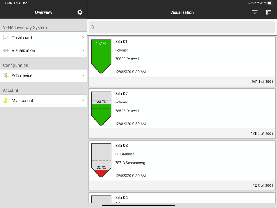Focus the silo search field
Viewport: 277px width, 208px height.
point(182,27)
